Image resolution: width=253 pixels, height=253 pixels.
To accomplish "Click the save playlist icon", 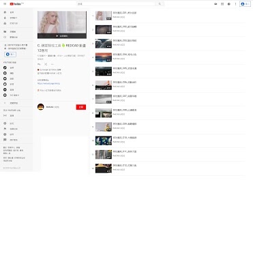I will click(39, 64).
